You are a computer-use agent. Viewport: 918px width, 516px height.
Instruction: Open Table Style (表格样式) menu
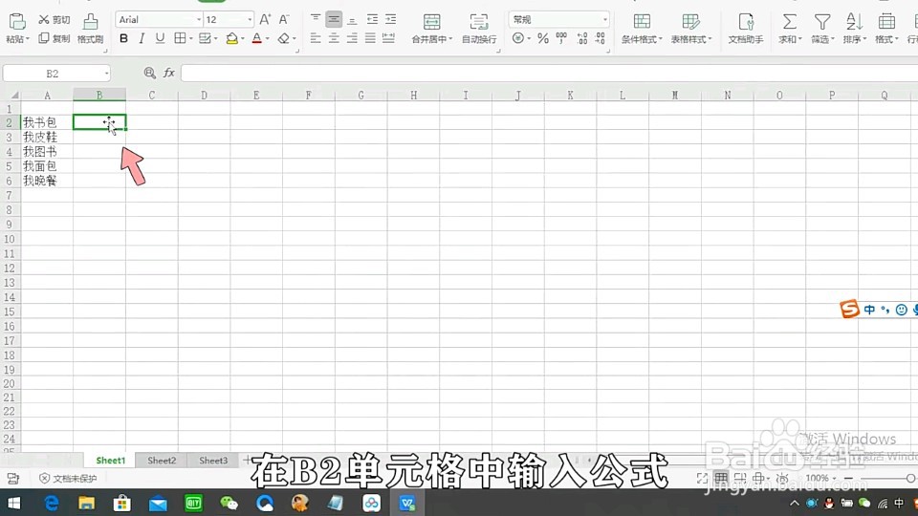click(690, 28)
